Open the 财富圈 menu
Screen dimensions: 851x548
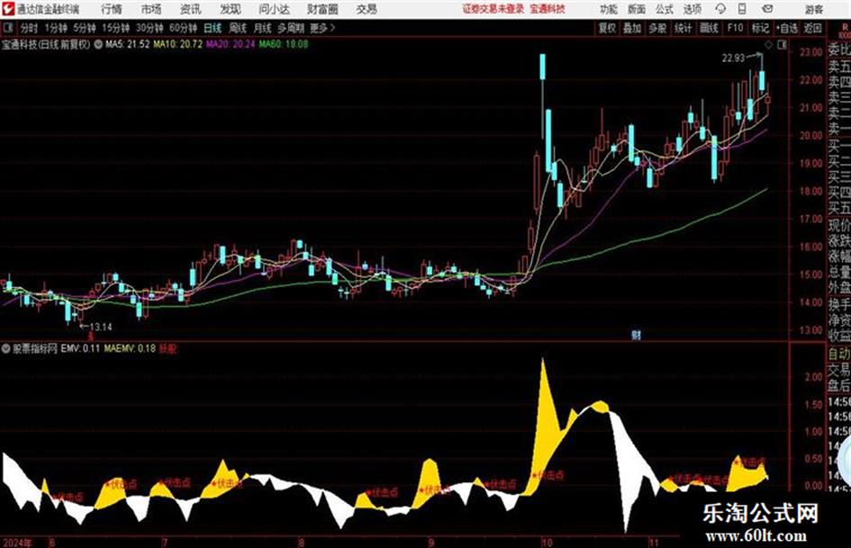click(x=322, y=9)
